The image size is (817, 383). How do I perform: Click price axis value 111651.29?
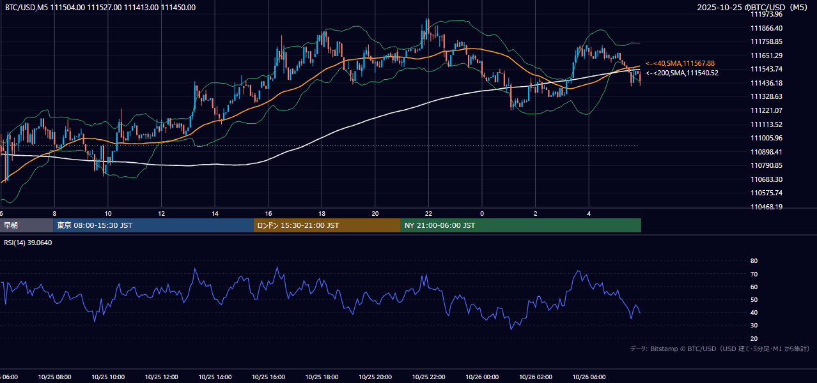pos(766,56)
